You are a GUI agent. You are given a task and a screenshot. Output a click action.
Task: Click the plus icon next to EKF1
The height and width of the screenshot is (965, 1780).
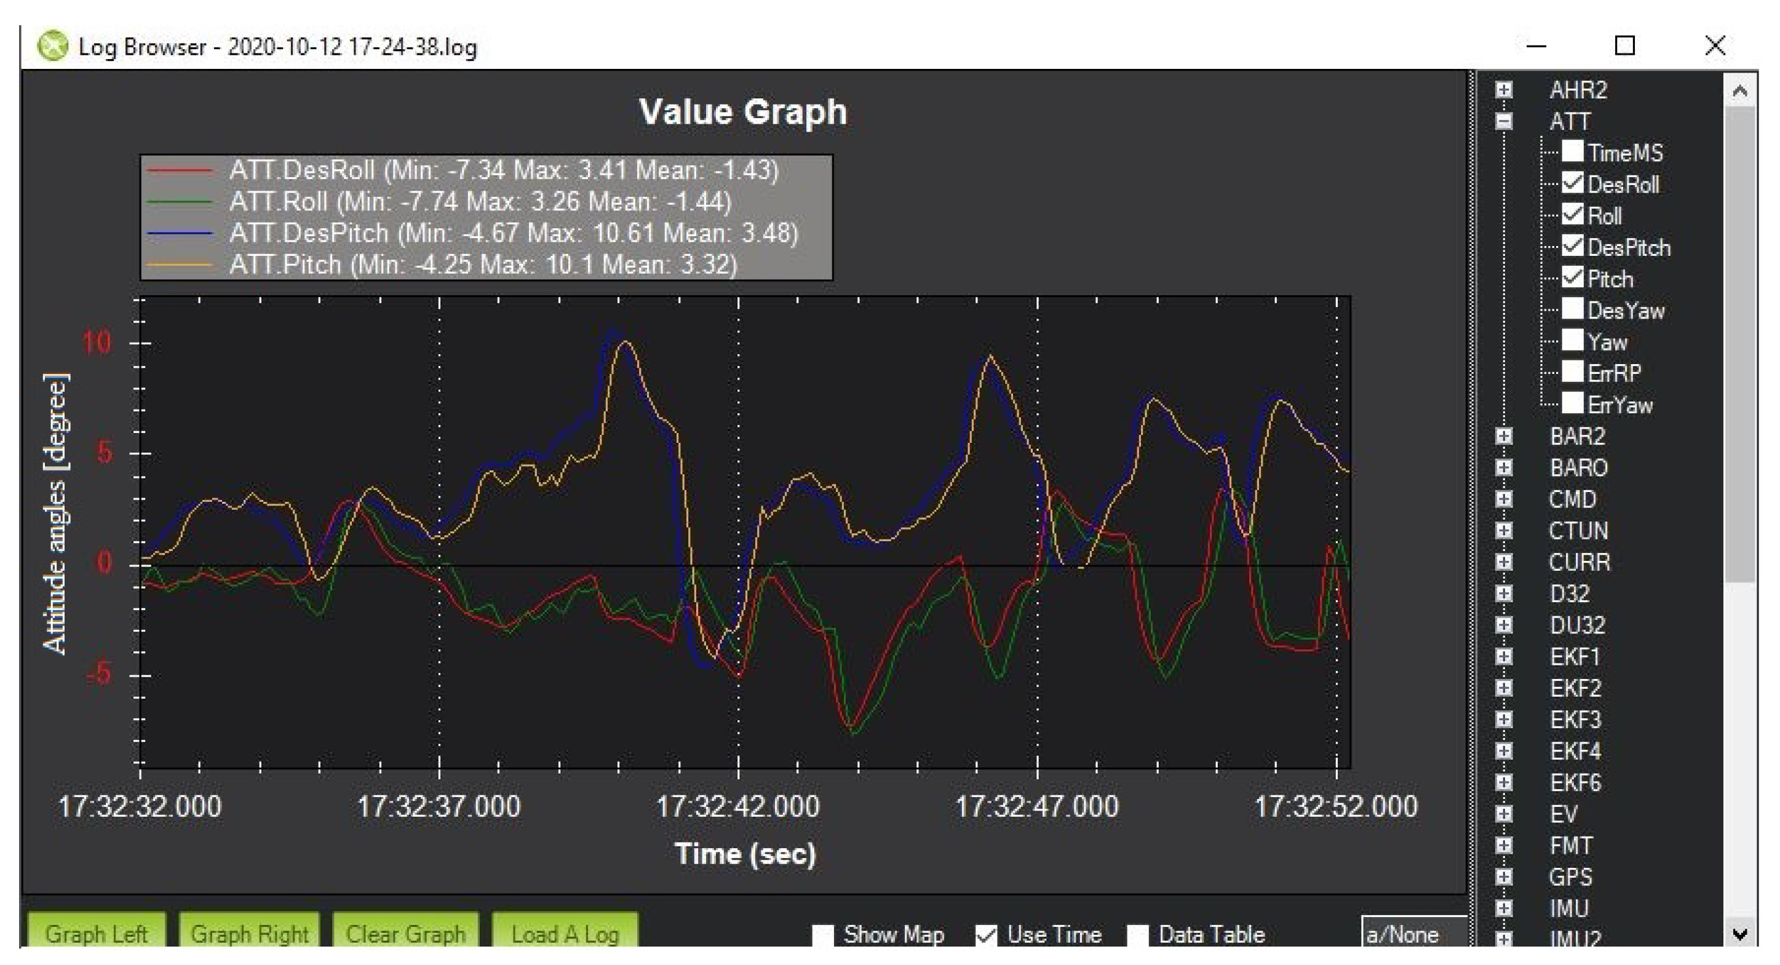pyautogui.click(x=1504, y=656)
